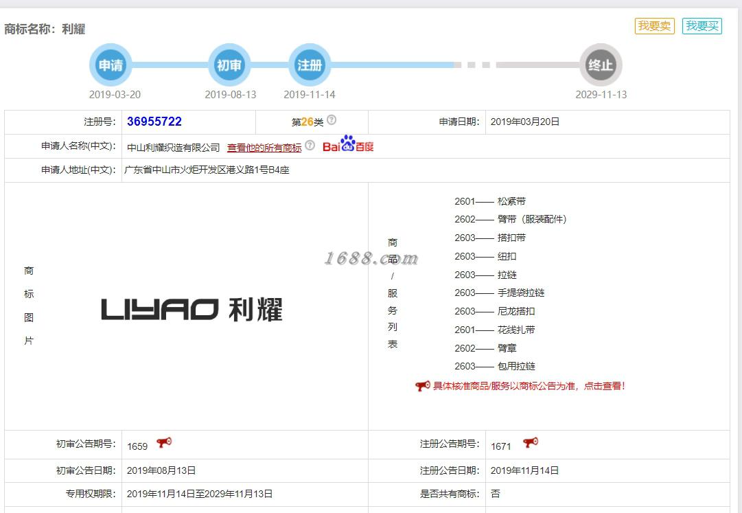This screenshot has height=513, width=742.
Task: Open the LIYAO 利耀 trademark image
Action: tap(192, 310)
